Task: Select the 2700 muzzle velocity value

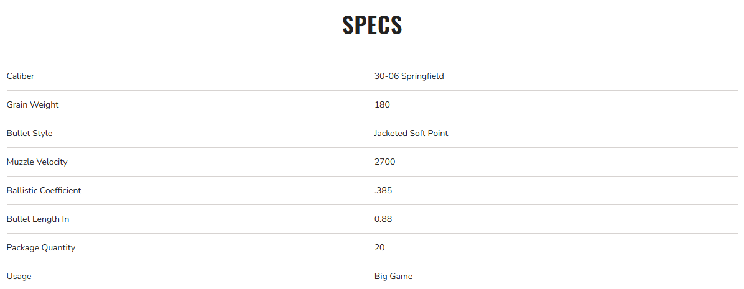Action: 384,162
